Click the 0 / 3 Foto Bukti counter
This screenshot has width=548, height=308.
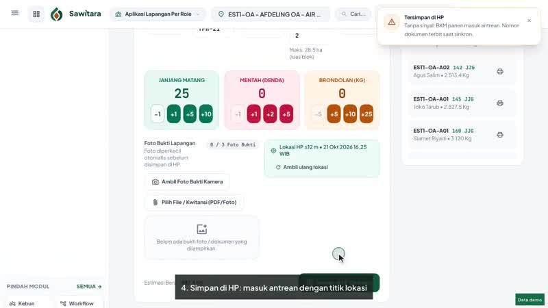(233, 144)
